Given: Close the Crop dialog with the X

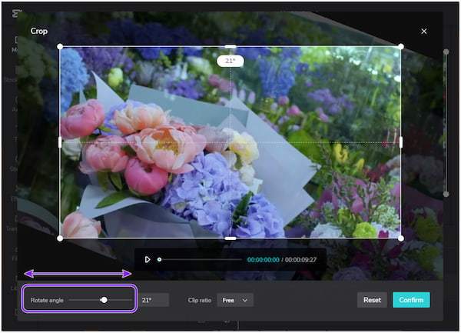Looking at the screenshot, I should coord(423,32).
